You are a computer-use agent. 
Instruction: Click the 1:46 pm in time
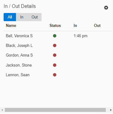(x=80, y=36)
